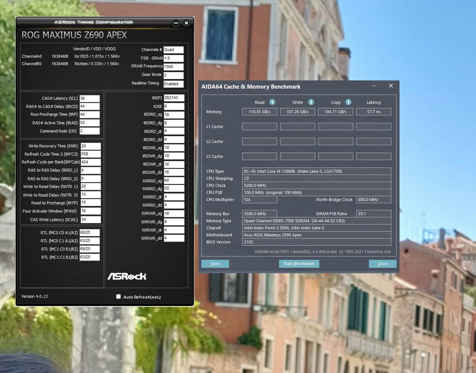Select the tWRWR_dd value field

tap(174, 238)
